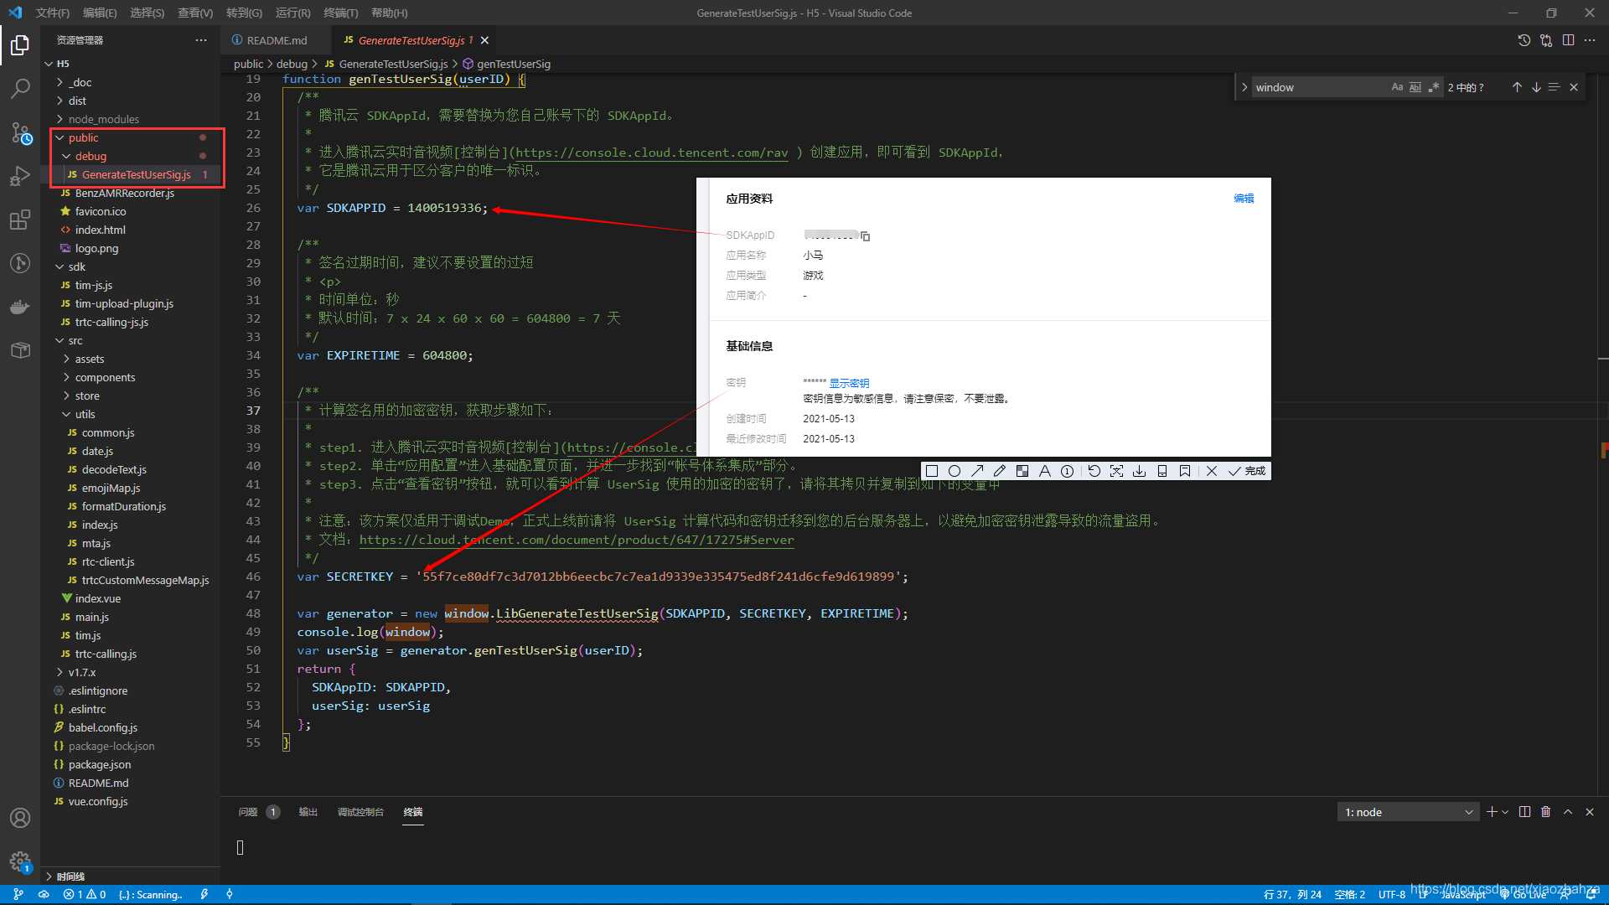The image size is (1609, 905).
Task: Switch to the 调试控制台 debug console tab
Action: pos(360,812)
